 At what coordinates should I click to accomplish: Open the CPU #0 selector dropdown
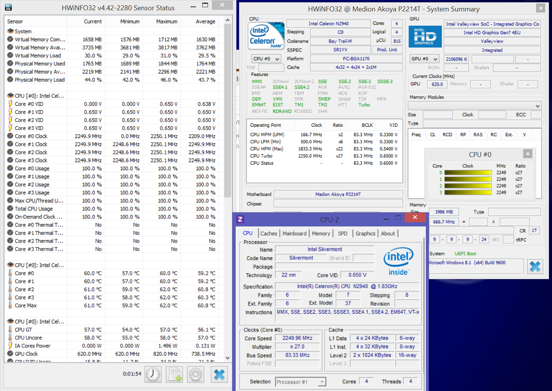pos(266,59)
